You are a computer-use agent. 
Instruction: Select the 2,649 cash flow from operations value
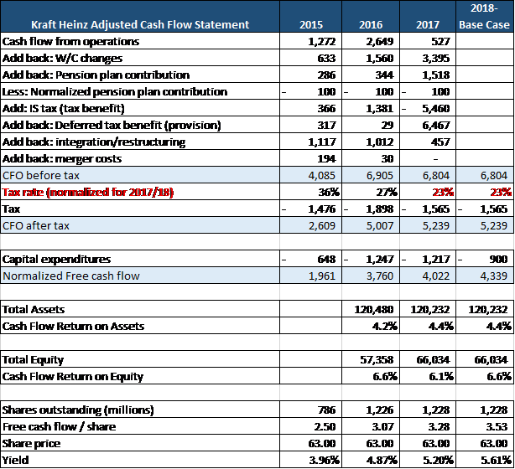(379, 41)
